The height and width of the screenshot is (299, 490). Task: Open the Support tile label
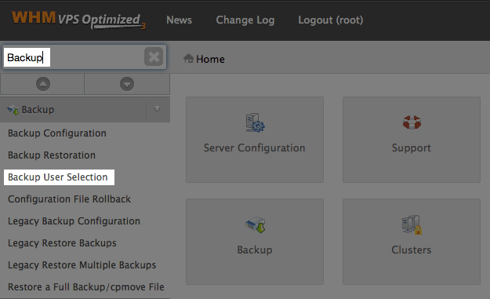412,148
